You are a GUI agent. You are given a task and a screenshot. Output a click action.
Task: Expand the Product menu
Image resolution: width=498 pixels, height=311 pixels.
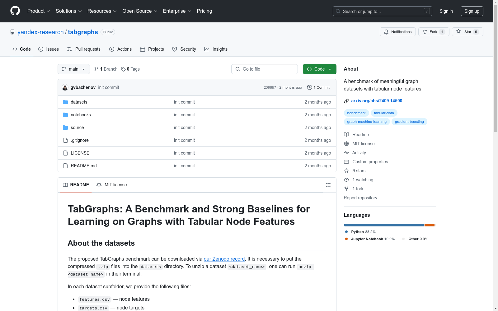[39, 11]
